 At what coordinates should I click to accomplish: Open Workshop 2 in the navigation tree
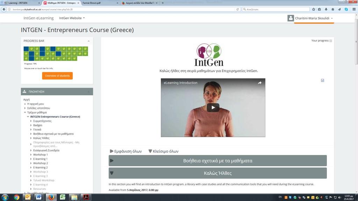tap(41, 163)
